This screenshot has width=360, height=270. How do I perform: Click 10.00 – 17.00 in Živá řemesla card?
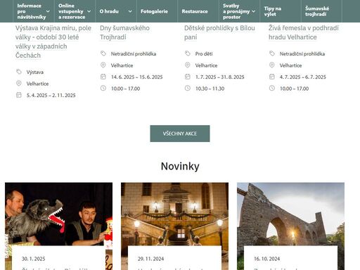click(x=294, y=89)
